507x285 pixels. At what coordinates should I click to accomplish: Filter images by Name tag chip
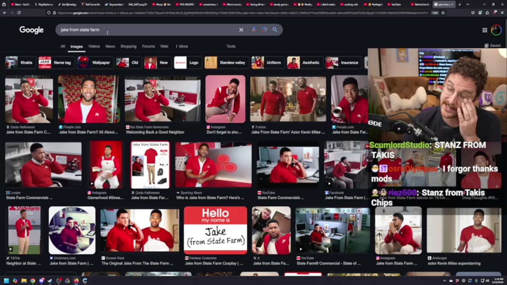(x=56, y=63)
